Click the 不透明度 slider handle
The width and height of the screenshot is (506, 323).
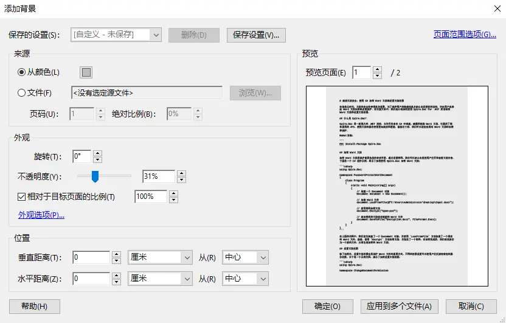[95, 176]
